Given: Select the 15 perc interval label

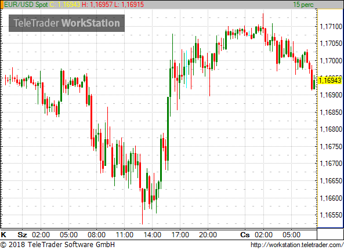Looking at the screenshot, I should 303,5.
